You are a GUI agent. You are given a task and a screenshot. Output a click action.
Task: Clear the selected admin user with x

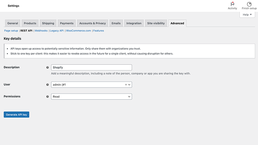126,85
